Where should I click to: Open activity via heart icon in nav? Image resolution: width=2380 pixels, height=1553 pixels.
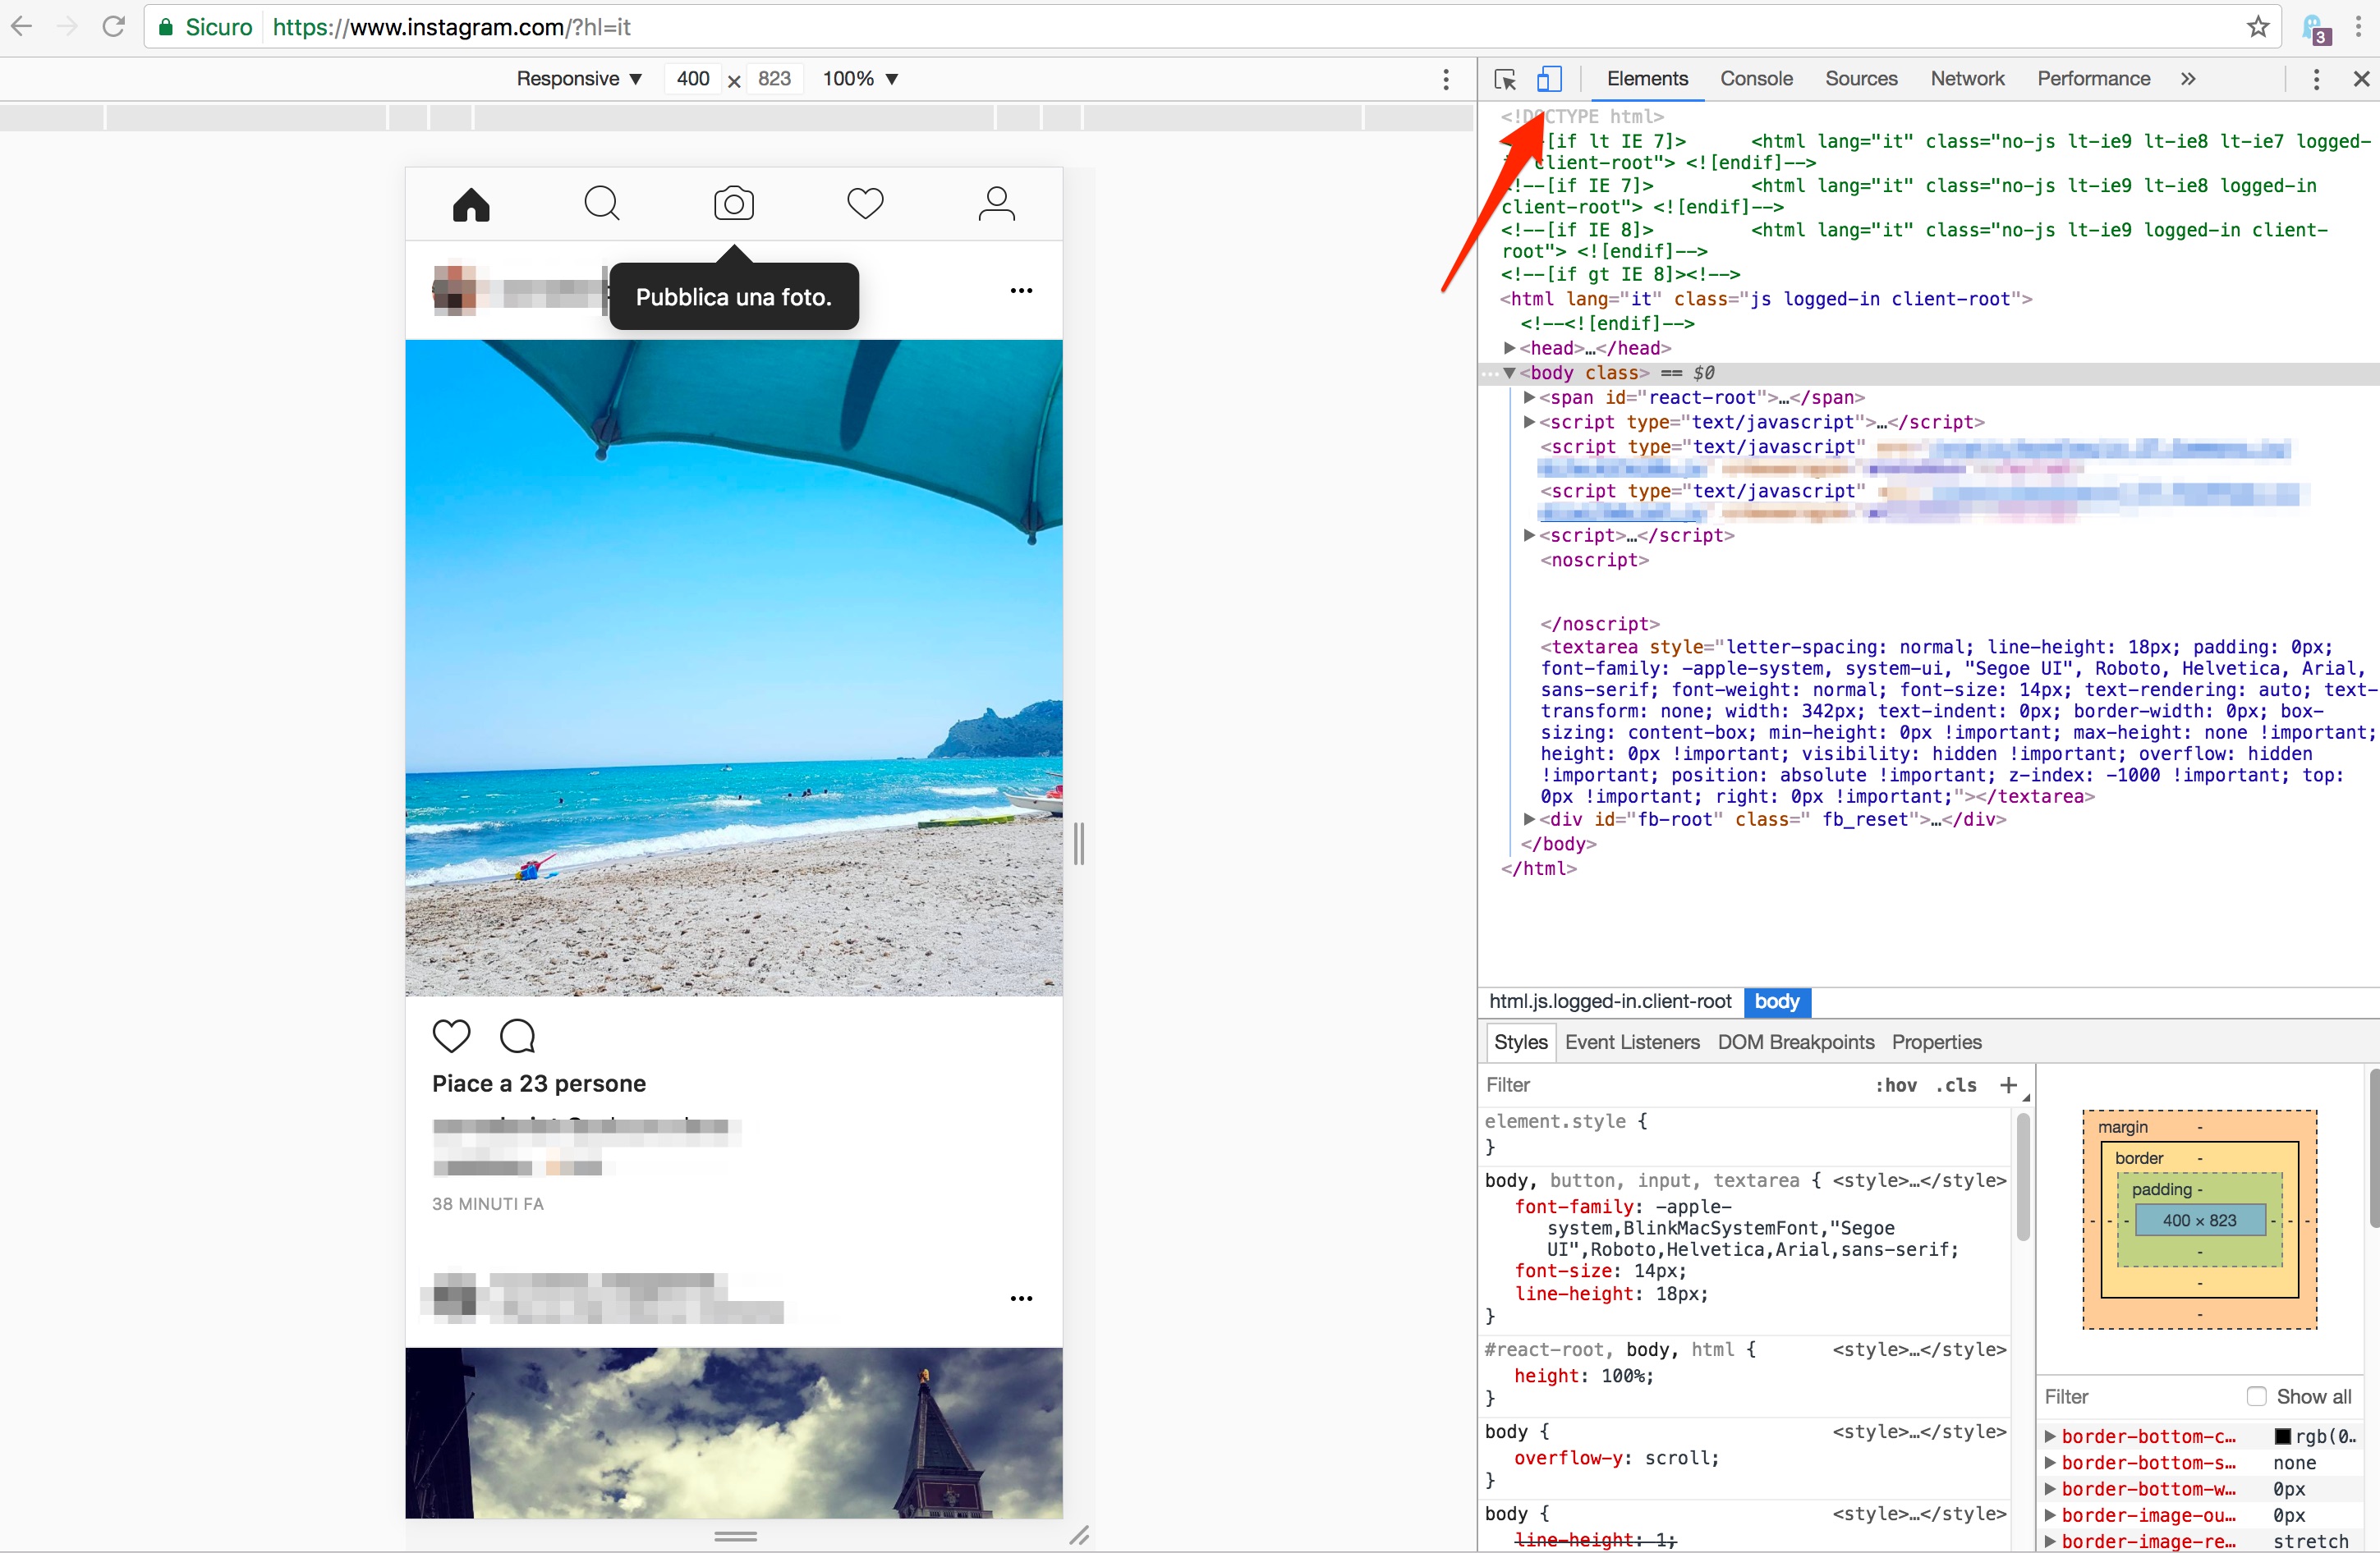coord(865,204)
